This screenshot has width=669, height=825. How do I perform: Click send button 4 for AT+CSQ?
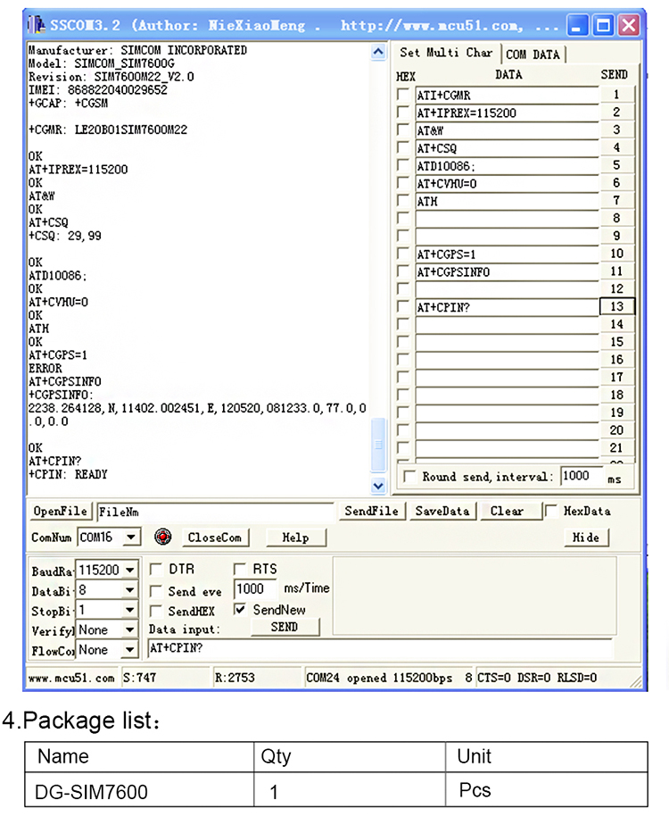point(617,147)
